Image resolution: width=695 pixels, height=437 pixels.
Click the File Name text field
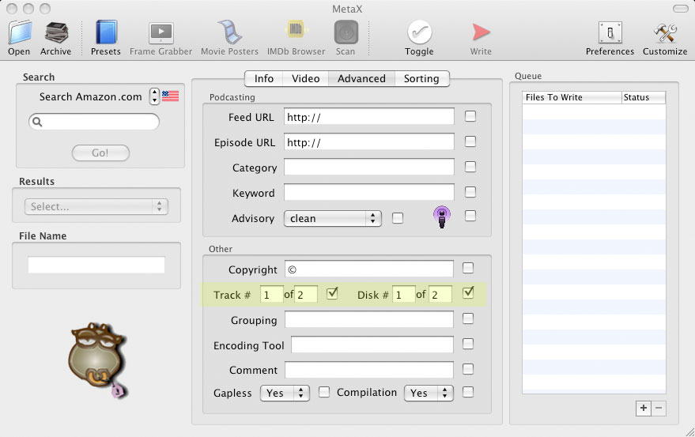96,265
